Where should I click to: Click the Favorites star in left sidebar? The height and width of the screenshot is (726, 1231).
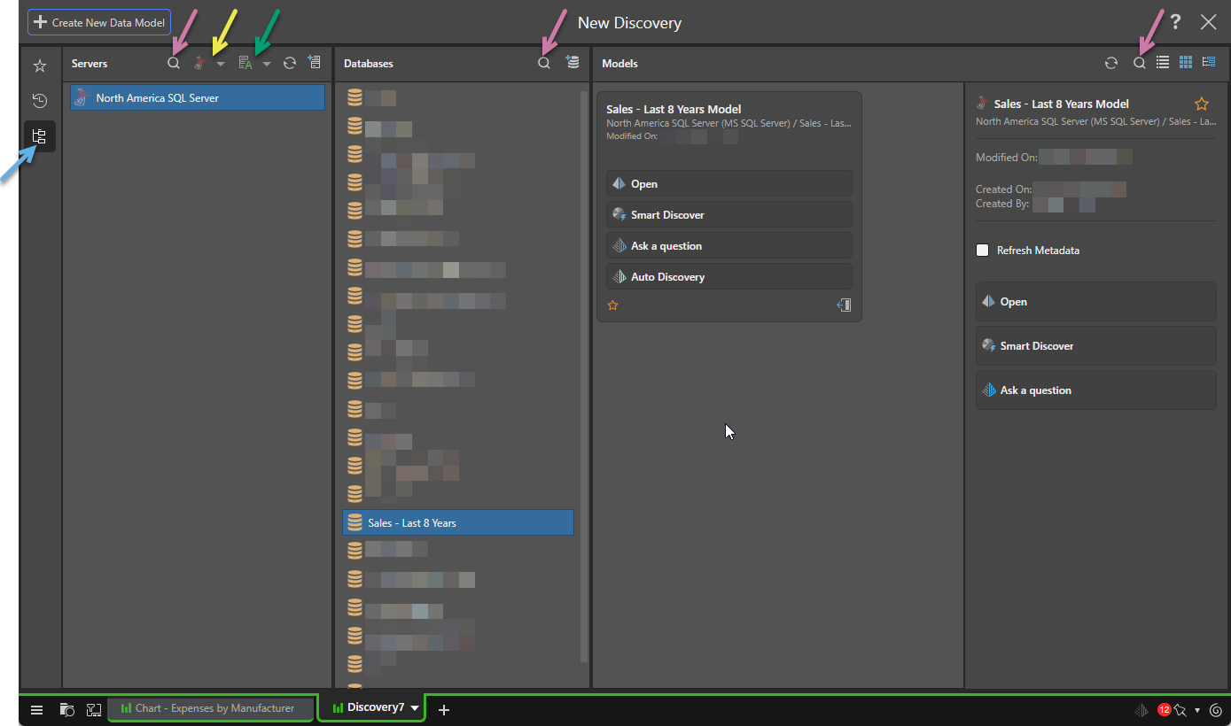pos(39,66)
